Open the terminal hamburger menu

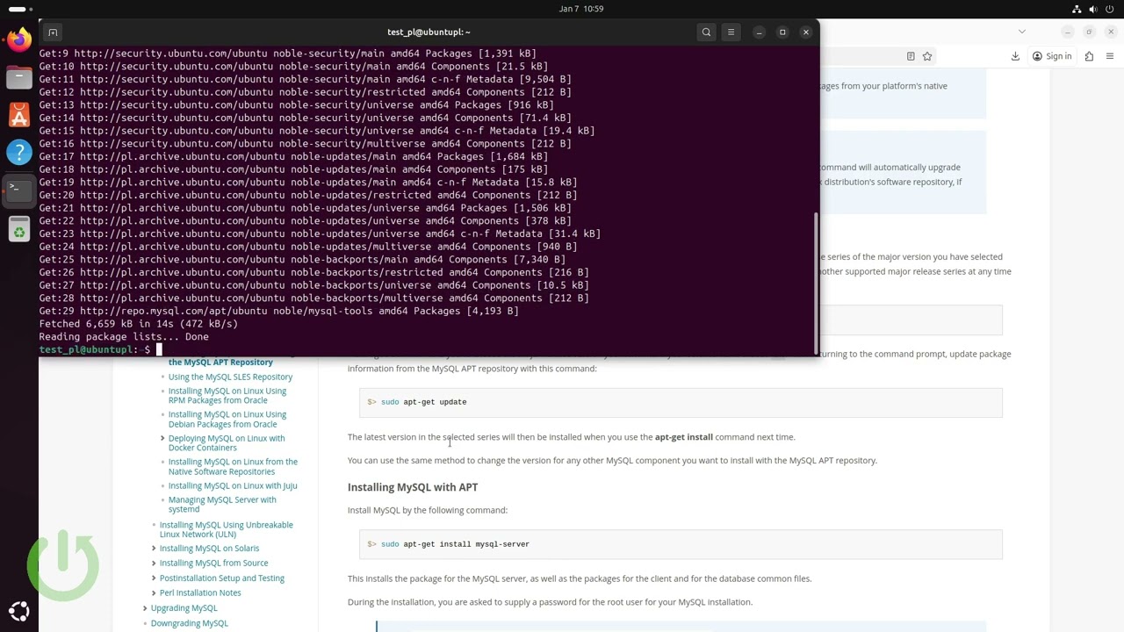click(x=731, y=32)
